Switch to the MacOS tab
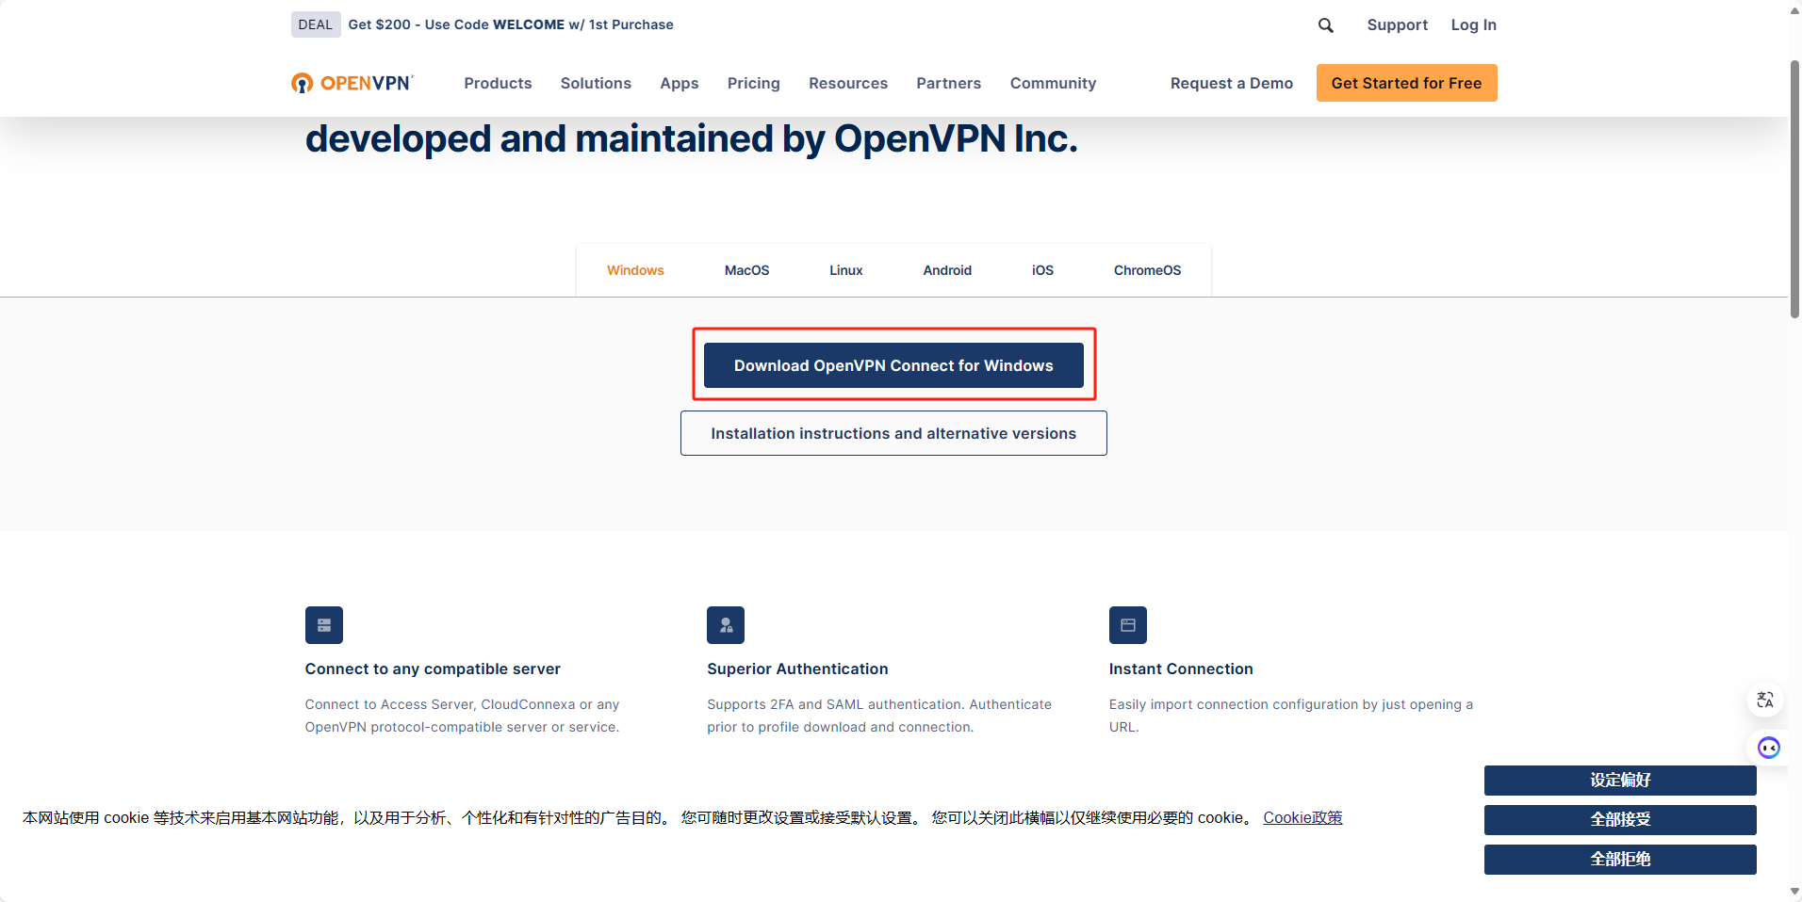 coord(746,270)
